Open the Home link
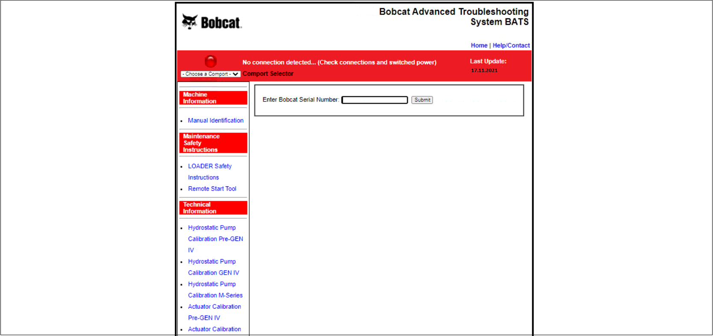 [x=479, y=46]
